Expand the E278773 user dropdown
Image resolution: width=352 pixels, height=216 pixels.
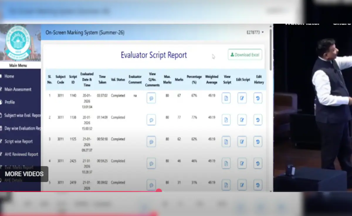pos(255,32)
